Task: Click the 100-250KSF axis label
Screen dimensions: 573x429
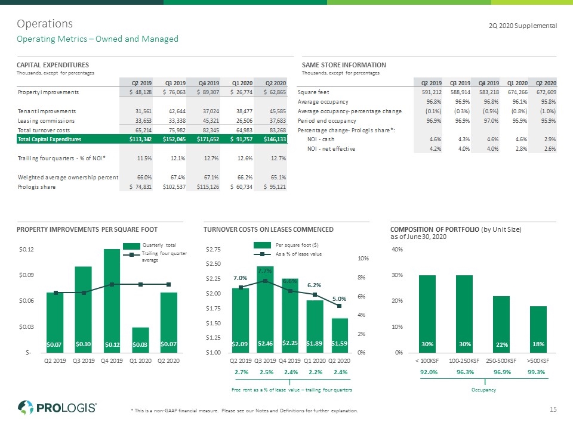Action: [464, 361]
